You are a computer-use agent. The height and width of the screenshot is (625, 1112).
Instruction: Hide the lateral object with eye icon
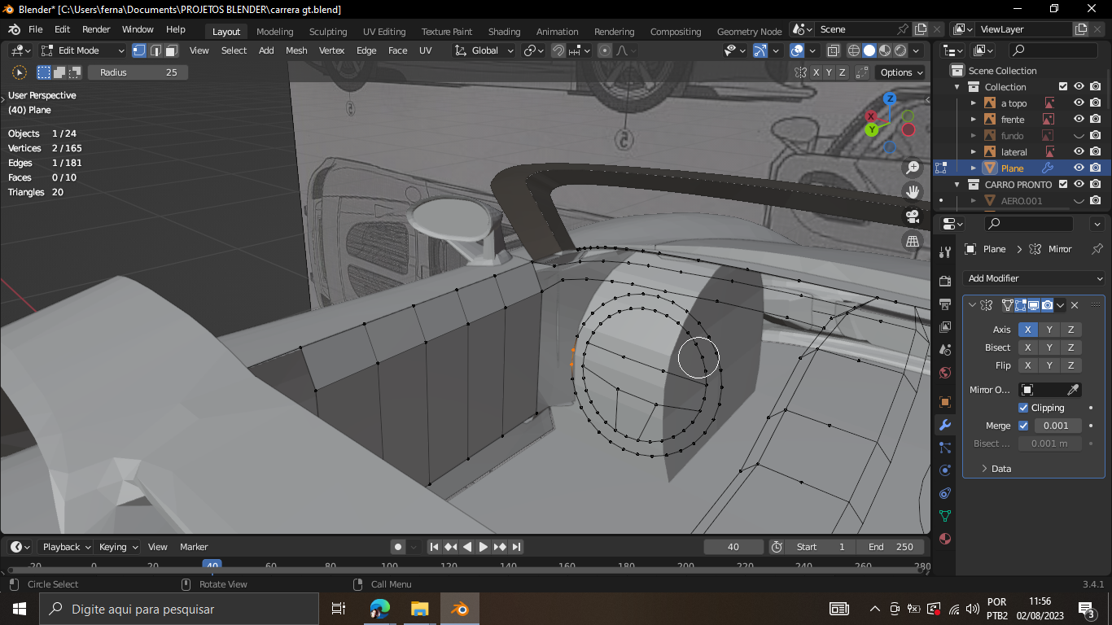(x=1079, y=152)
